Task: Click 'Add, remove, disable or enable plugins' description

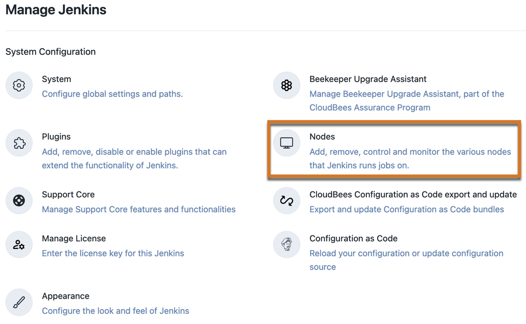Action: click(134, 159)
